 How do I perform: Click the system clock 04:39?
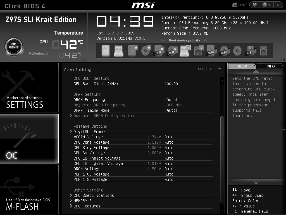coord(125,21)
